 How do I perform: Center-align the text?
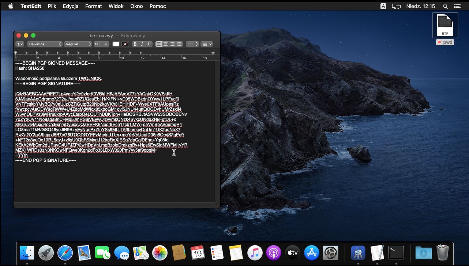coord(166,44)
